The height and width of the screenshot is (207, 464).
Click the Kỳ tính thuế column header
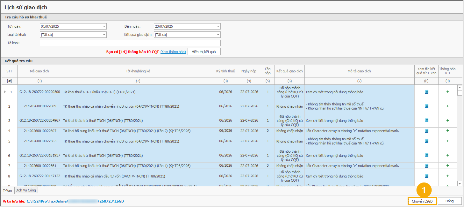click(x=225, y=71)
